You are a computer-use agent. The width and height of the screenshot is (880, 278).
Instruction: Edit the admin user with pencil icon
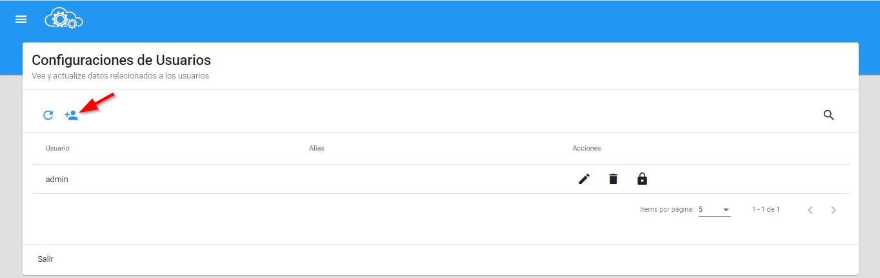pos(584,179)
